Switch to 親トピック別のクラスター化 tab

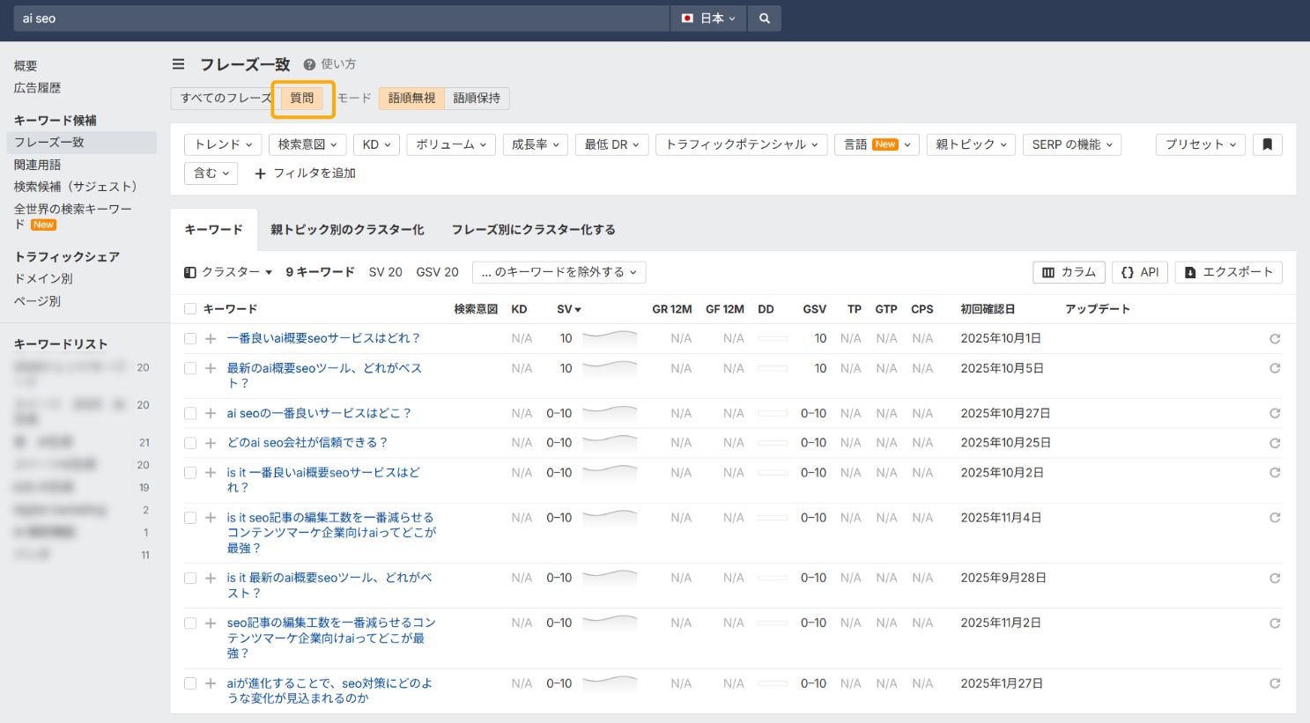[347, 229]
